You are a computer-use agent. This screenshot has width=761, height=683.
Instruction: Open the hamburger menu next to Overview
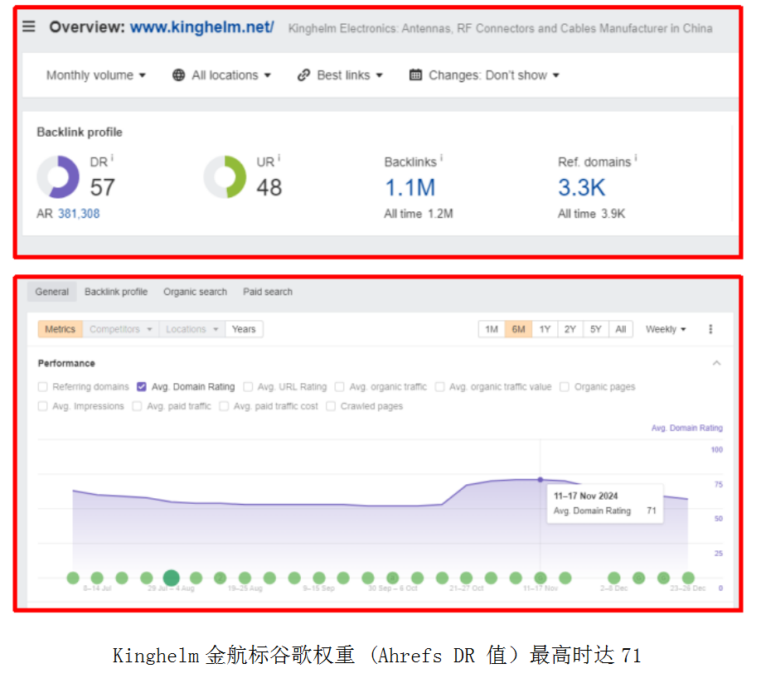pos(29,27)
